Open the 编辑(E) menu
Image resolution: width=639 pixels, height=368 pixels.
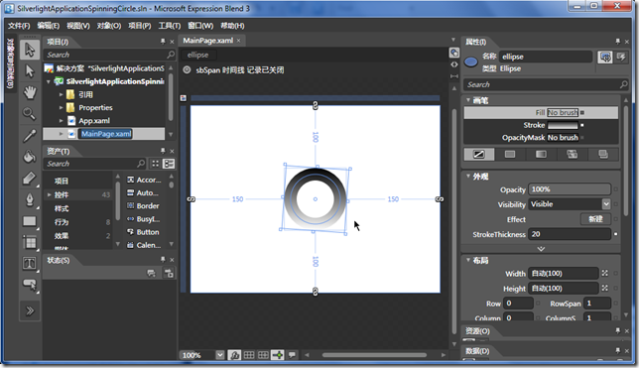pyautogui.click(x=48, y=26)
